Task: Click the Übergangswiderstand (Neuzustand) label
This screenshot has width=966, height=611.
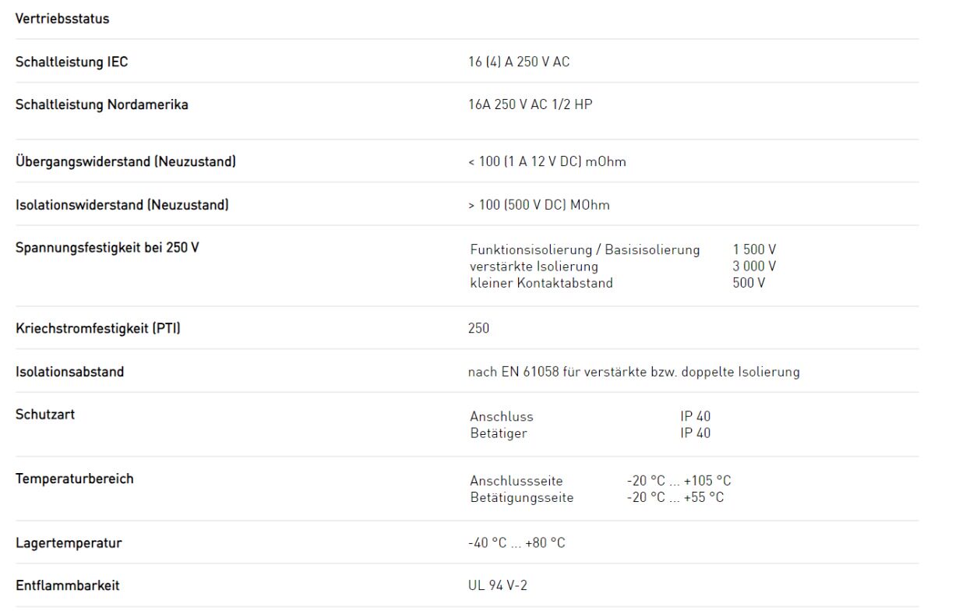Action: (125, 162)
